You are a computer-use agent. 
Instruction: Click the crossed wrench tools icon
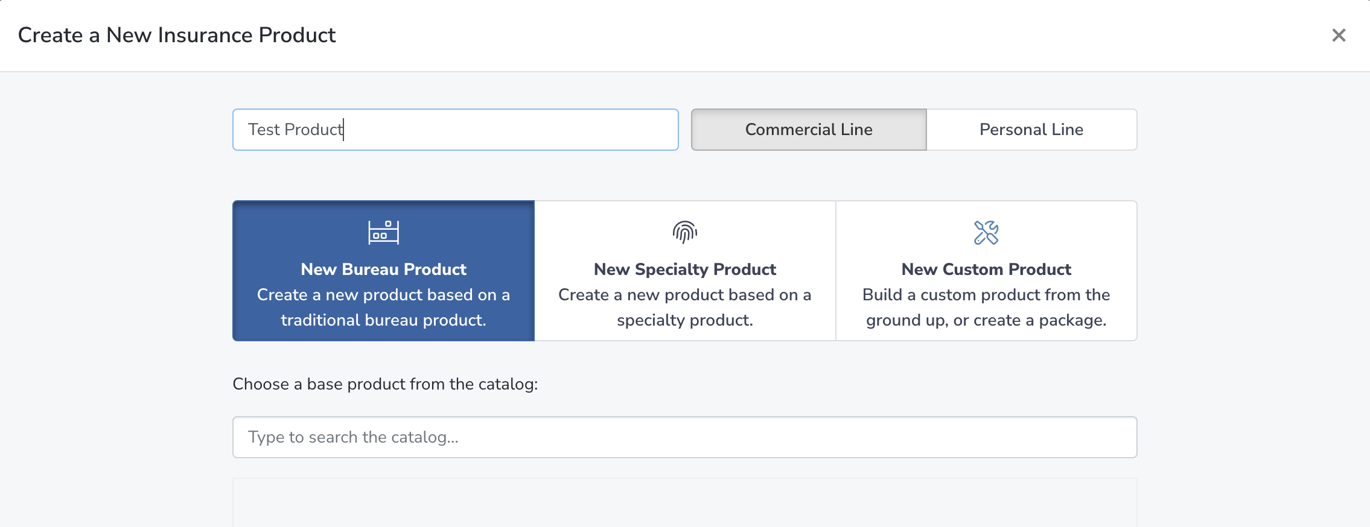click(x=986, y=232)
